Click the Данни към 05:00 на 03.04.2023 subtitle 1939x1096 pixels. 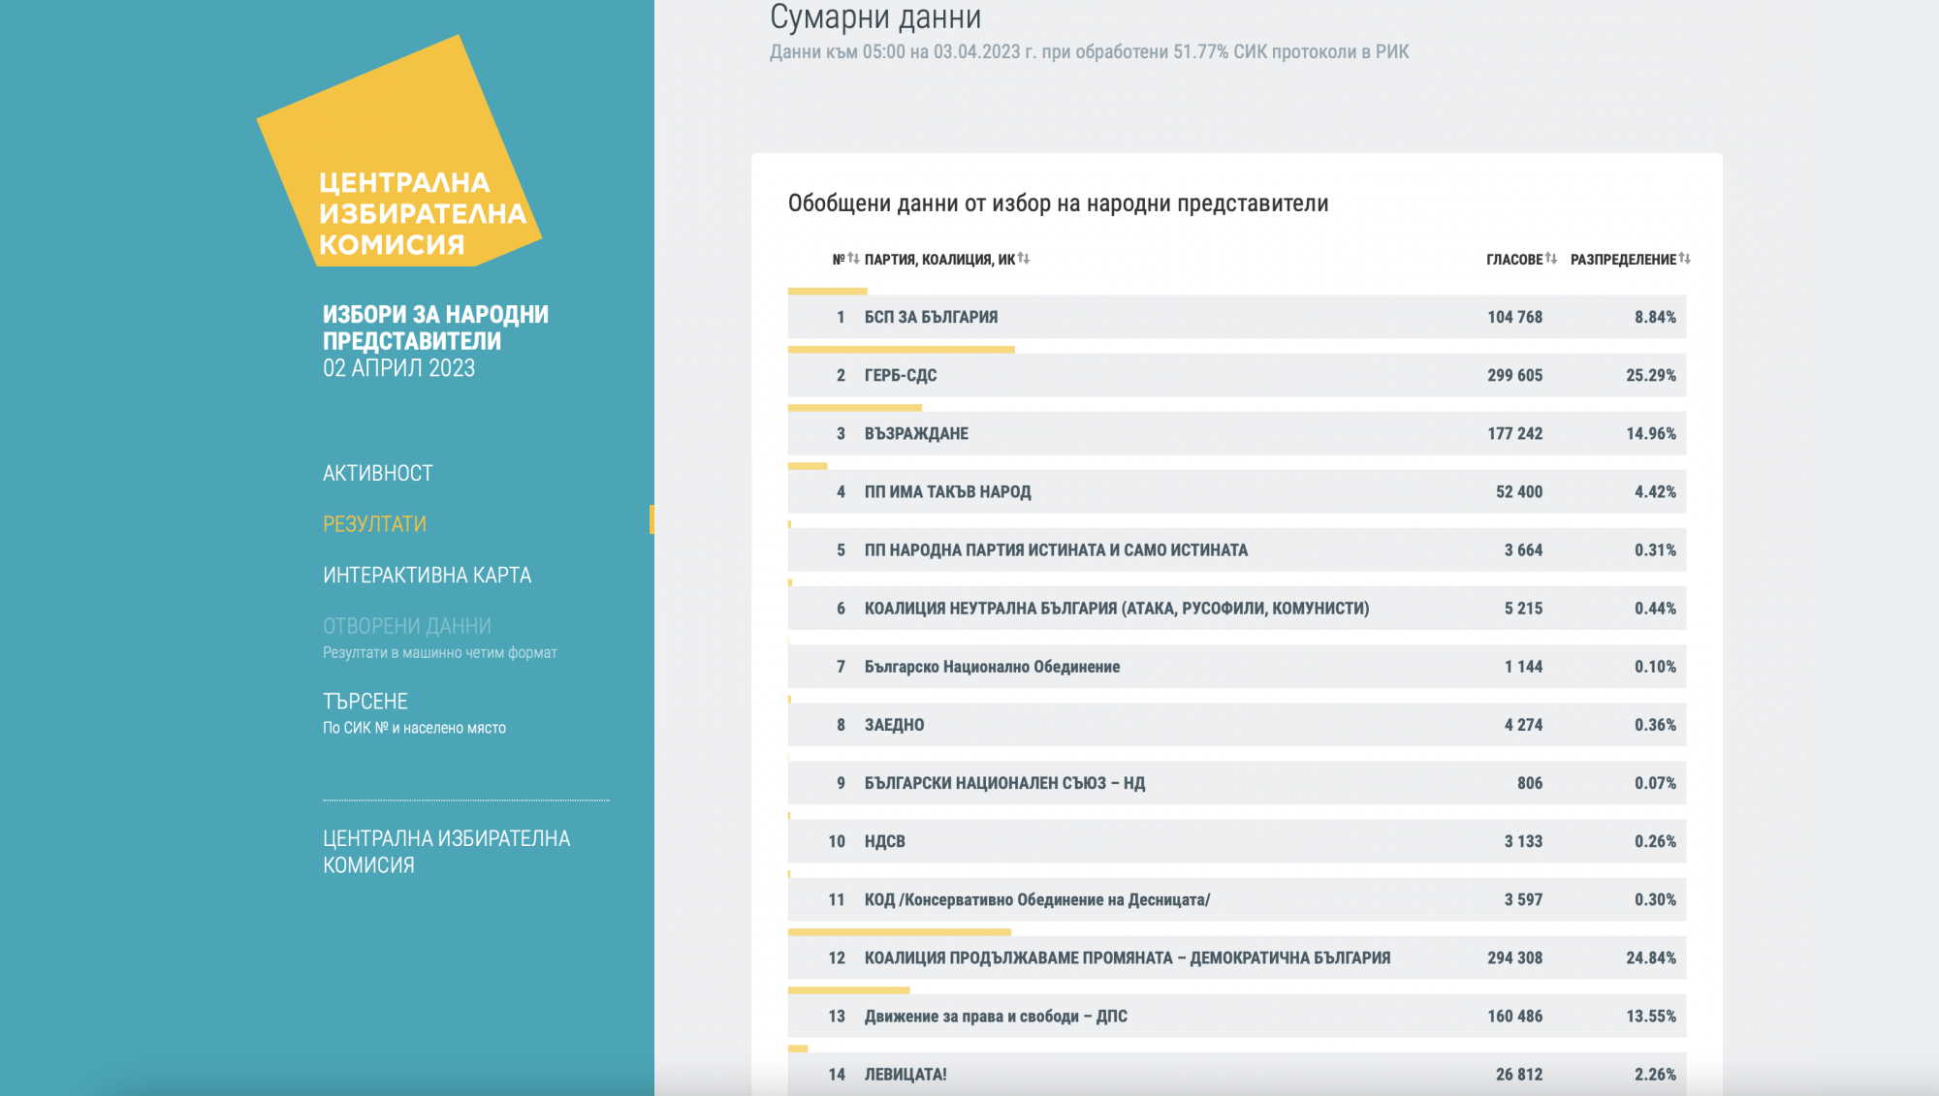click(1089, 52)
